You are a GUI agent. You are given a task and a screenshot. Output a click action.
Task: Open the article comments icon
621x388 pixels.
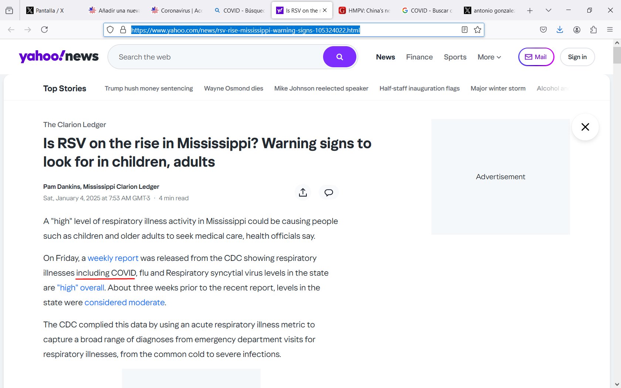point(329,193)
